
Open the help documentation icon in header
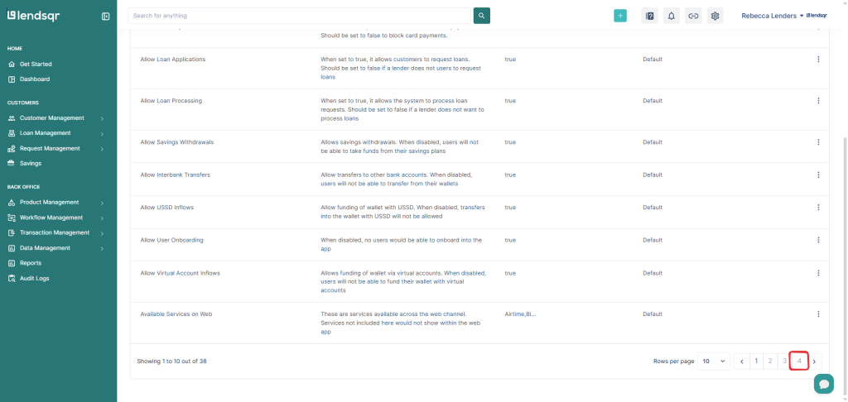coord(649,16)
